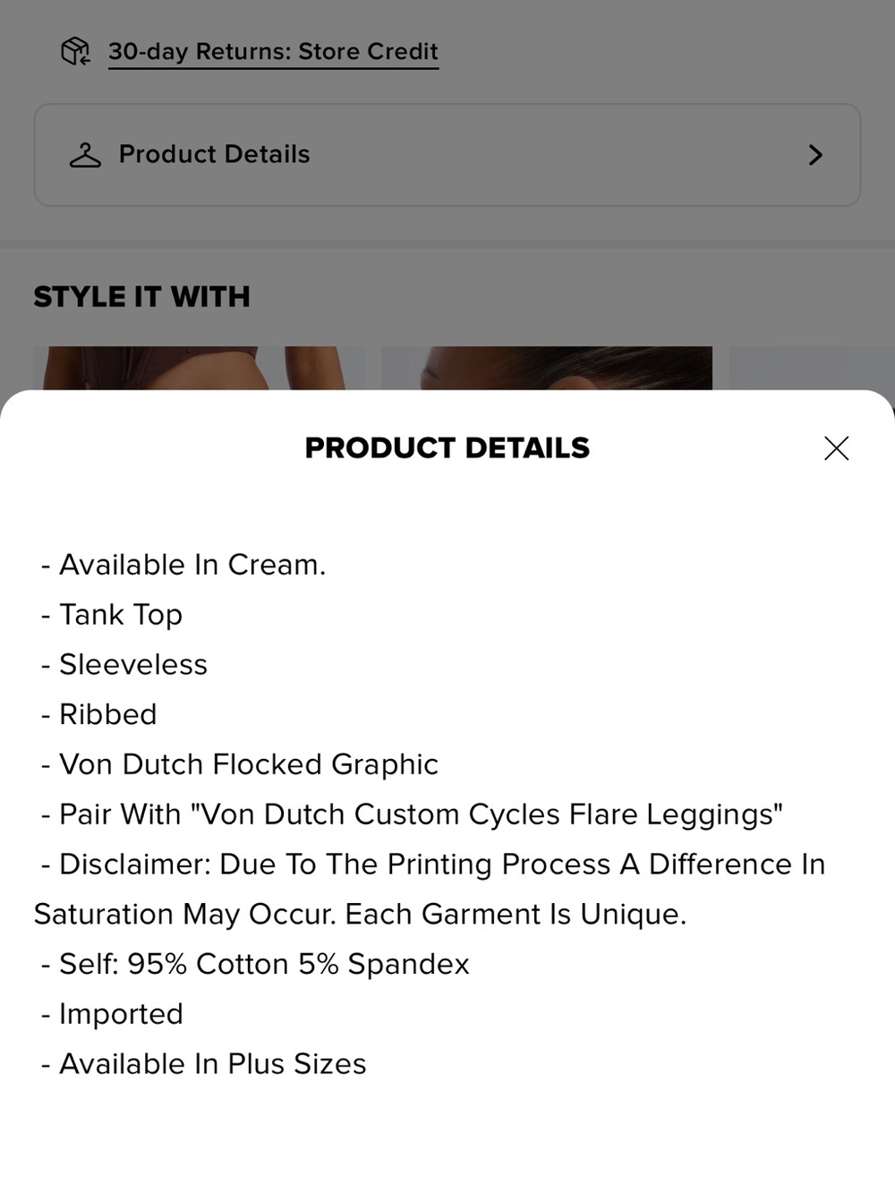Click the STYLE IT WITH heading
The image size is (895, 1193).
point(141,296)
